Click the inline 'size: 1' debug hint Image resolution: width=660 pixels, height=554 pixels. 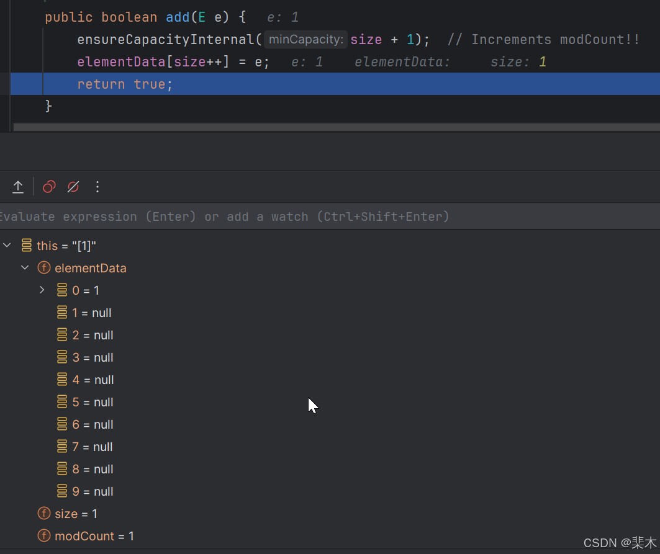tap(518, 62)
